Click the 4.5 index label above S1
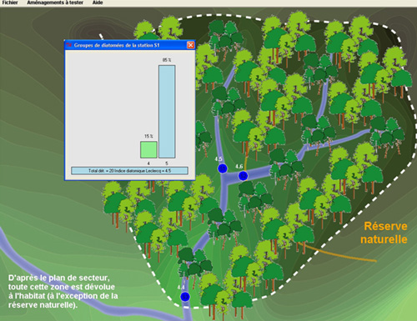This screenshot has height=321, width=417. point(219,159)
